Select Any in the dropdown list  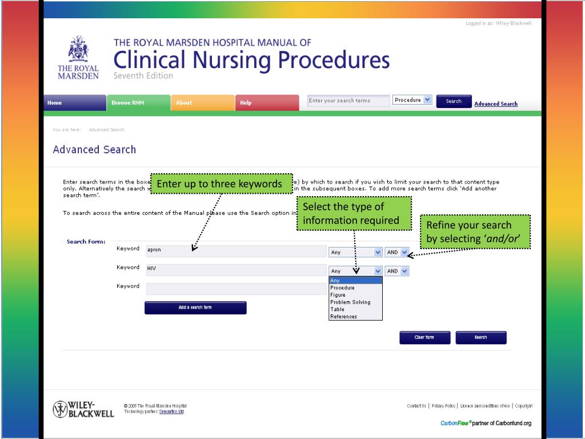coord(355,281)
